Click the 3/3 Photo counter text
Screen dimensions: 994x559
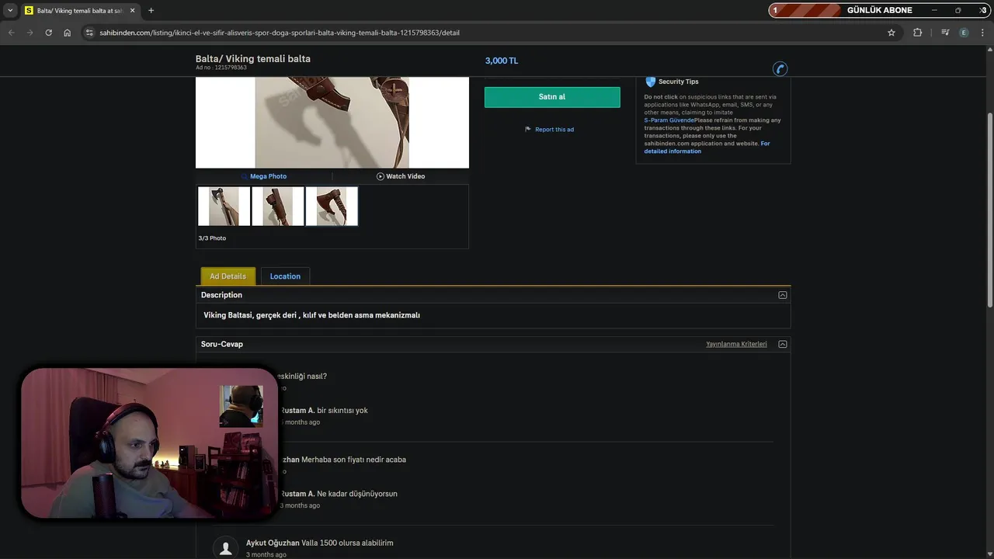(212, 238)
